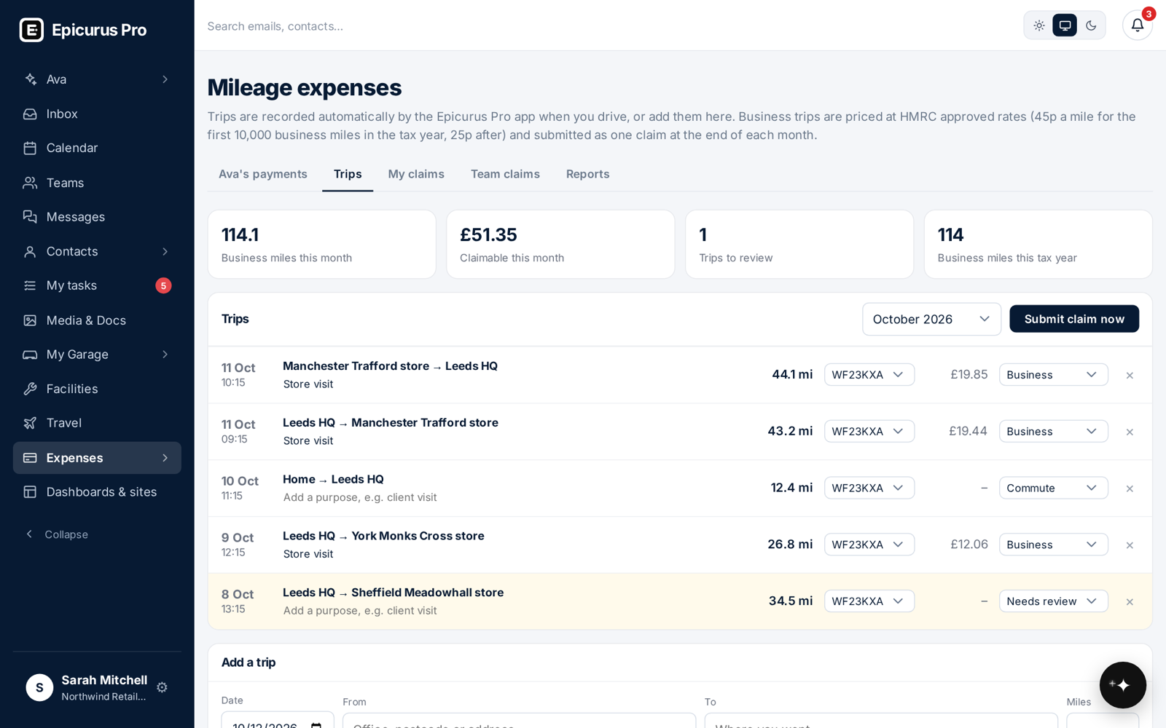Open the Reports tab
Image resolution: width=1166 pixels, height=728 pixels.
(x=587, y=174)
